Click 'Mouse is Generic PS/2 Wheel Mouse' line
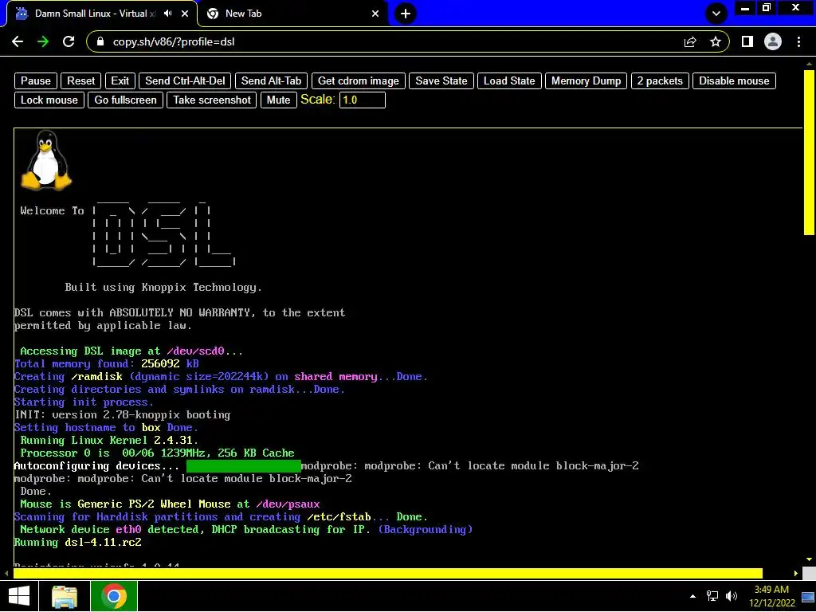Image resolution: width=816 pixels, height=612 pixels. 171,504
